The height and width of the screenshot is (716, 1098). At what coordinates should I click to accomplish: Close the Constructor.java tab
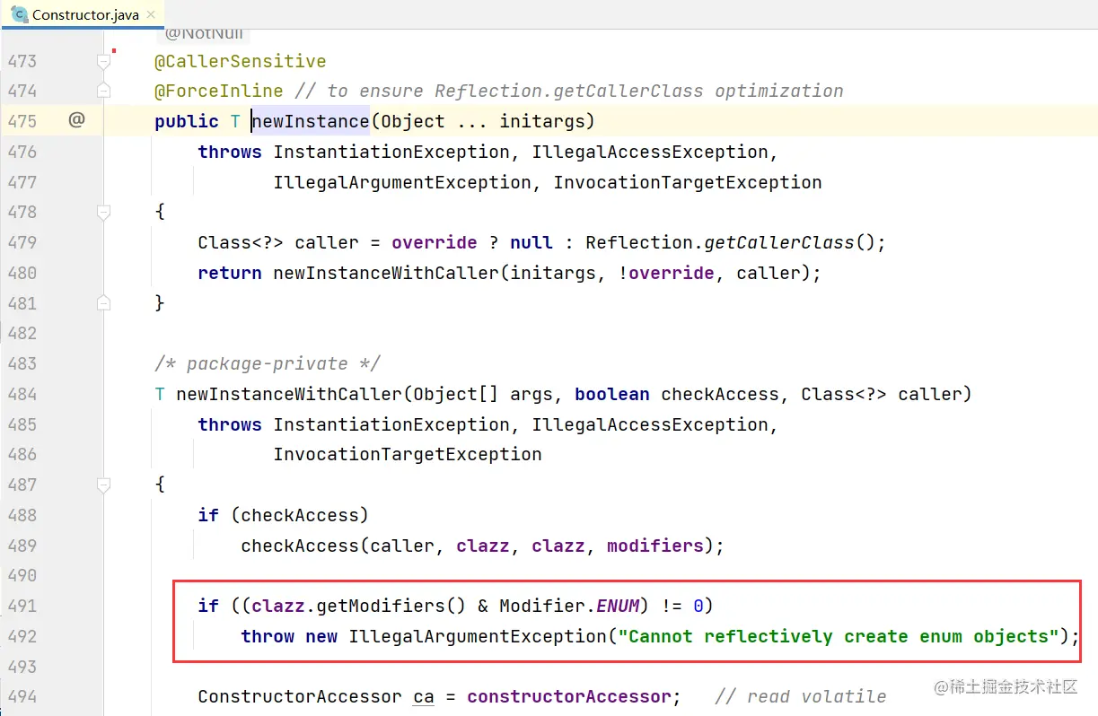[x=151, y=14]
